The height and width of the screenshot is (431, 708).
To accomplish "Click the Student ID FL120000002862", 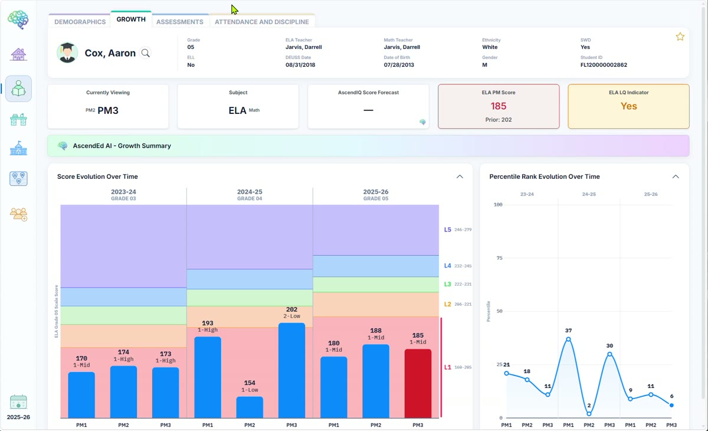I will (604, 65).
